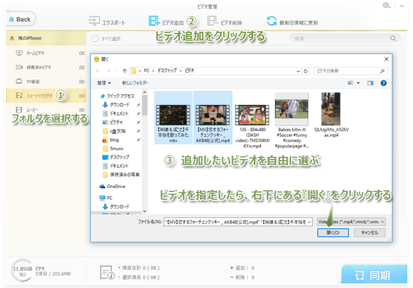Toggle the preview pane icon in dialog

pyautogui.click(x=371, y=83)
